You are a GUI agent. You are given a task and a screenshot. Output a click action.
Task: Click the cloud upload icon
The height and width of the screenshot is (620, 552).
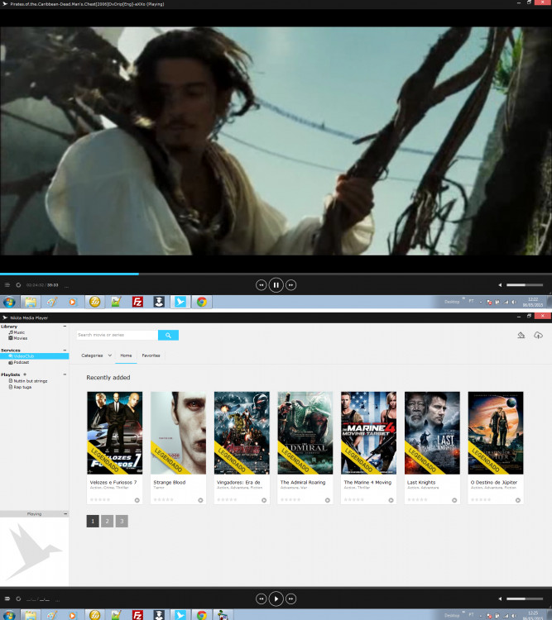click(538, 335)
